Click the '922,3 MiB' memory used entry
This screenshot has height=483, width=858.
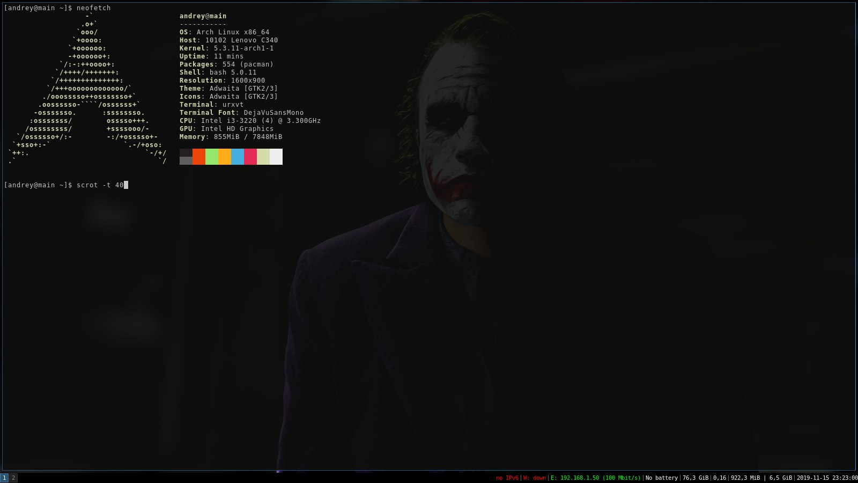click(745, 478)
